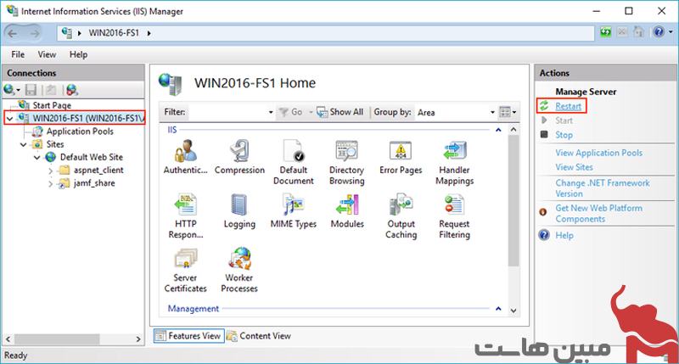Image resolution: width=679 pixels, height=364 pixels.
Task: Switch to the Features View tab
Action: [188, 336]
